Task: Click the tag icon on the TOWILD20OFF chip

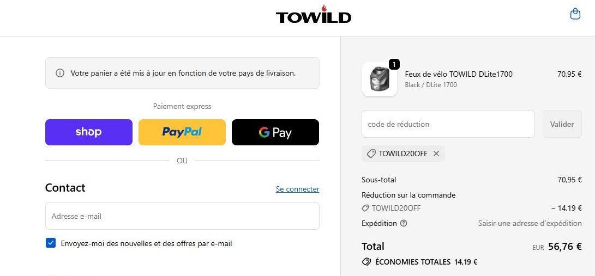Action: pyautogui.click(x=371, y=154)
